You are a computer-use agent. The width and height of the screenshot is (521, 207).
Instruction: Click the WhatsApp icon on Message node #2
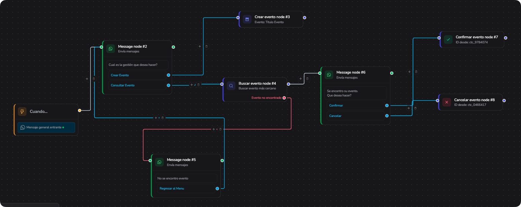[x=111, y=49]
